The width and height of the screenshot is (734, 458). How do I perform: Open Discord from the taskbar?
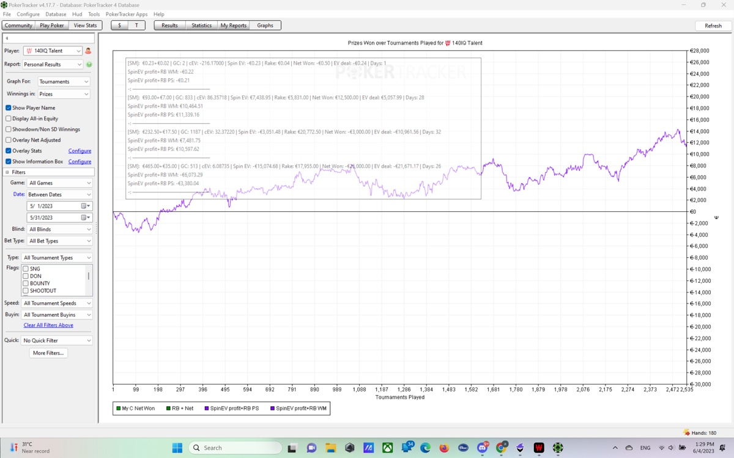coord(483,448)
